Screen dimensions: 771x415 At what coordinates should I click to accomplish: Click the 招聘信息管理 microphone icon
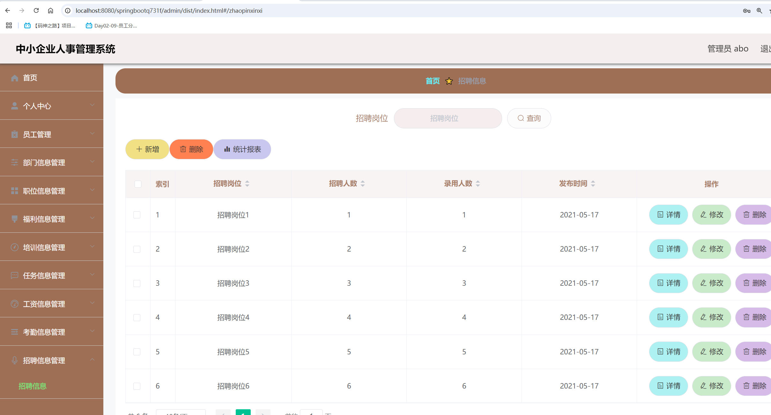click(14, 360)
